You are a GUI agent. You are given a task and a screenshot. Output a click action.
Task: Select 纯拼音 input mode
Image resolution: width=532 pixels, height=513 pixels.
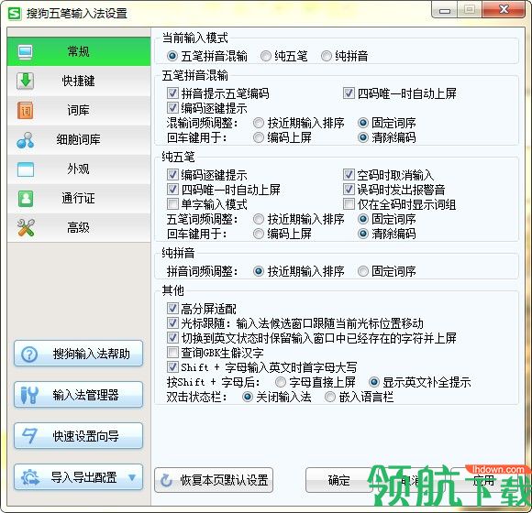[344, 56]
